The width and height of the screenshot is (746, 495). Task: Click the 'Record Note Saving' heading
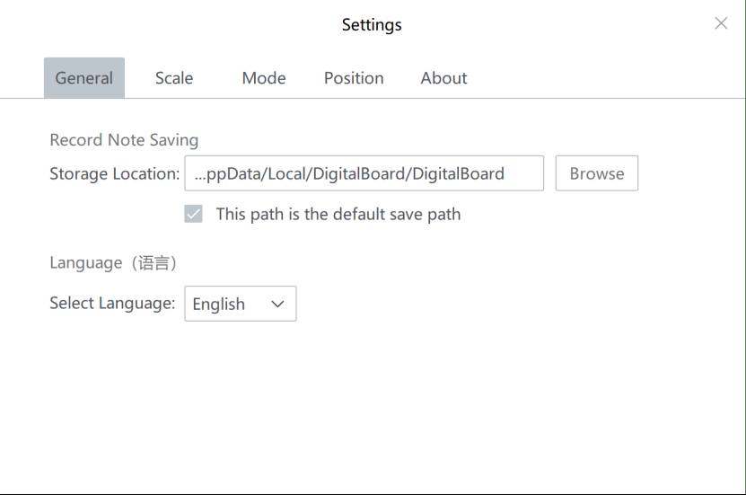coord(124,140)
